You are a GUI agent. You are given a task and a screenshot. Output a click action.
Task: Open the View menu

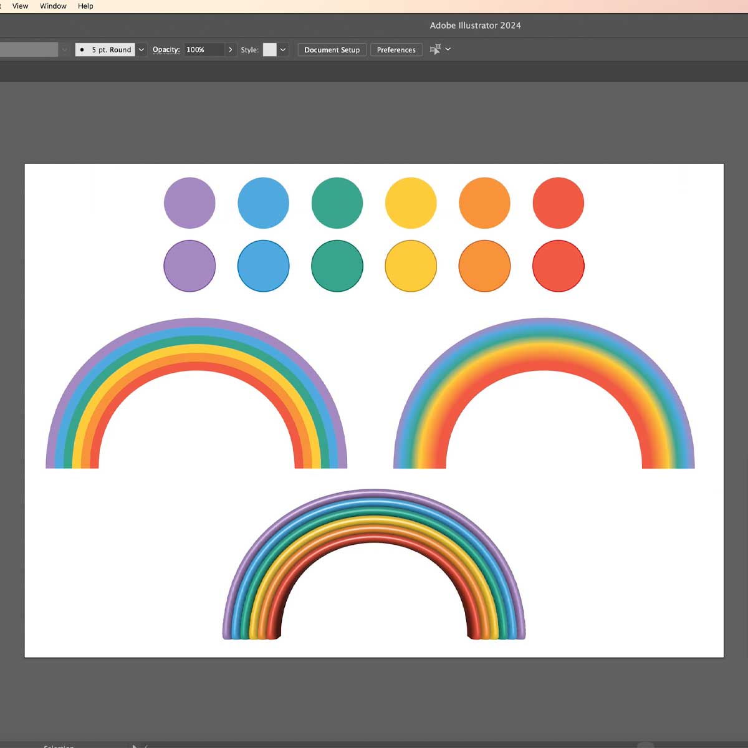coord(20,6)
